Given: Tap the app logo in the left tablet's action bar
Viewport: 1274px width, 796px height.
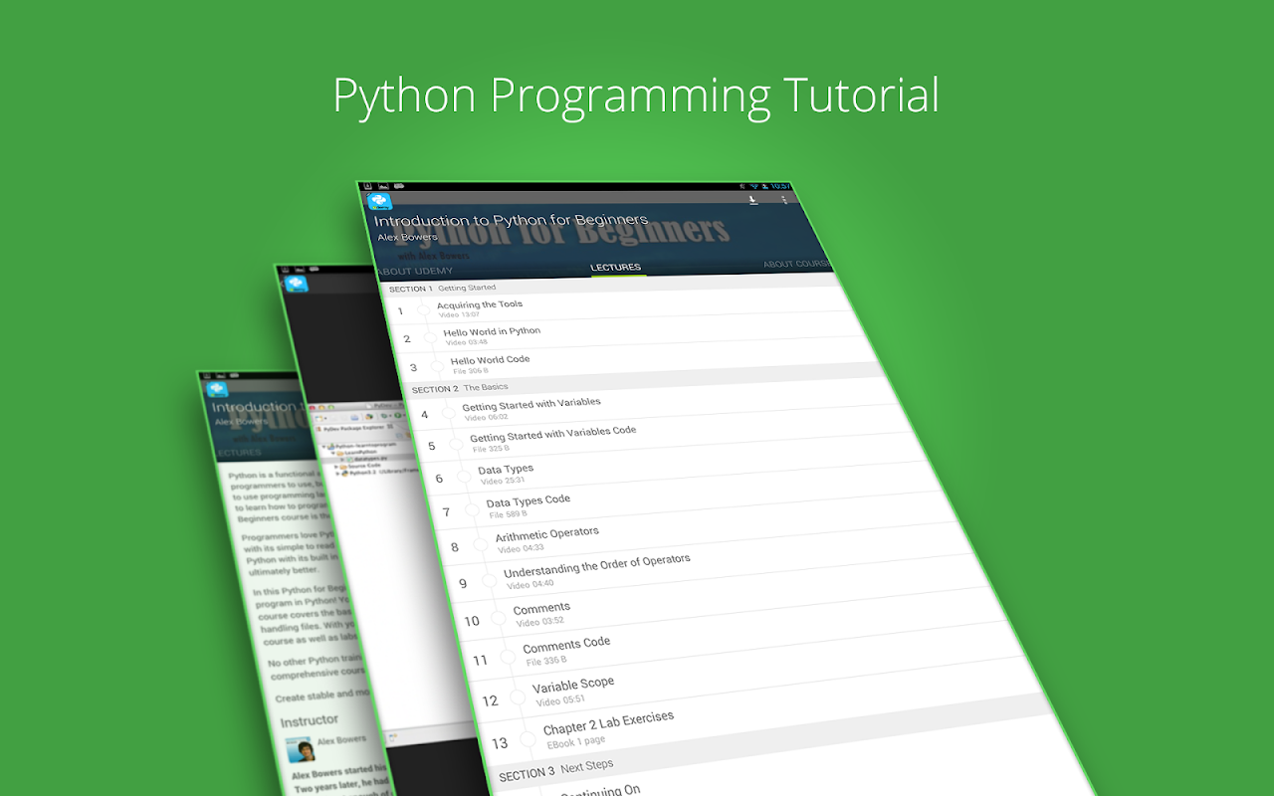Looking at the screenshot, I should (x=217, y=389).
